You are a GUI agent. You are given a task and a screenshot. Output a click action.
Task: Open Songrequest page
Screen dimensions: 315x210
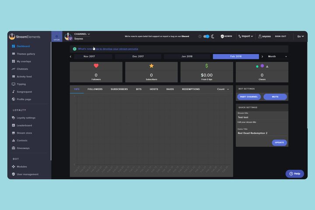[x=22, y=92]
